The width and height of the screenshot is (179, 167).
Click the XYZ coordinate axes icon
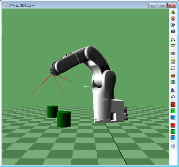[x=173, y=90]
